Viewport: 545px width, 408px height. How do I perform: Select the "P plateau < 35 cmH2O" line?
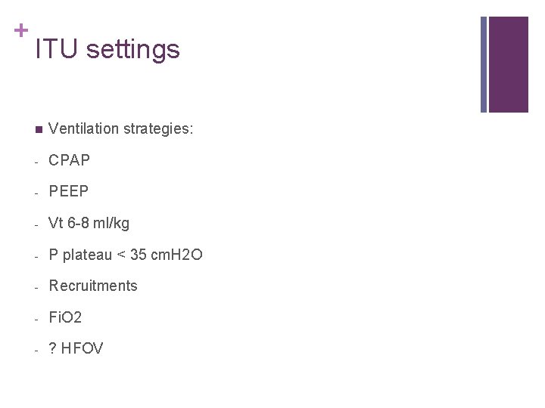click(x=125, y=255)
